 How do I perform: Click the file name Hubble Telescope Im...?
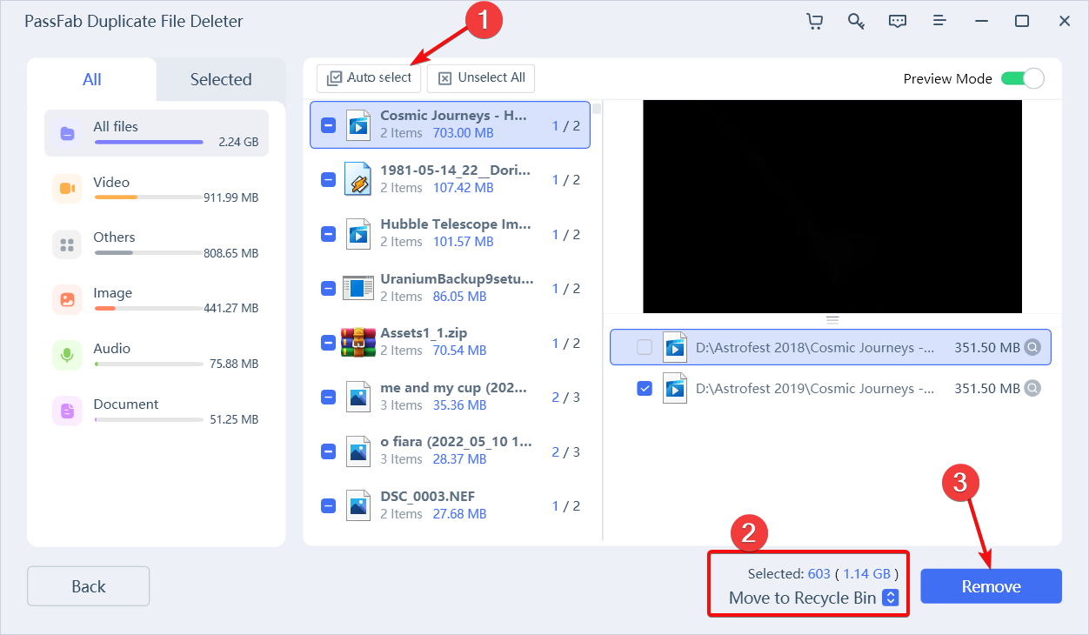pos(456,224)
